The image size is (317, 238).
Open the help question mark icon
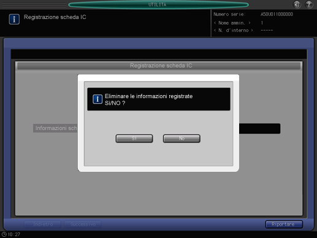(309, 4)
